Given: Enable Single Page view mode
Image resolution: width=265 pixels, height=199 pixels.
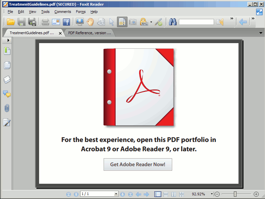Looking at the screenshot, I should (158, 194).
